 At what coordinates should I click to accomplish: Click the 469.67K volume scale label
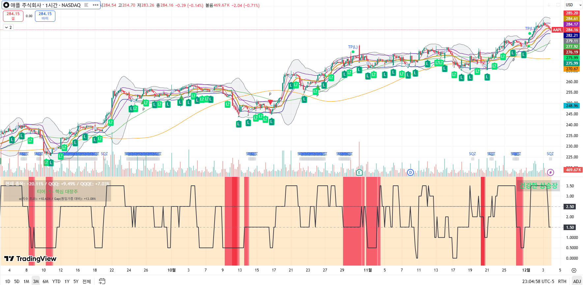pos(573,170)
